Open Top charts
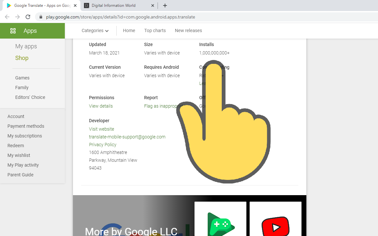378x236 pixels. click(155, 30)
